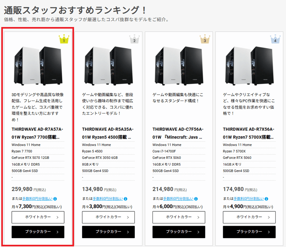The width and height of the screenshot is (286, 247).
Task: Click the bronze rank 3 crown icon
Action: point(205,40)
